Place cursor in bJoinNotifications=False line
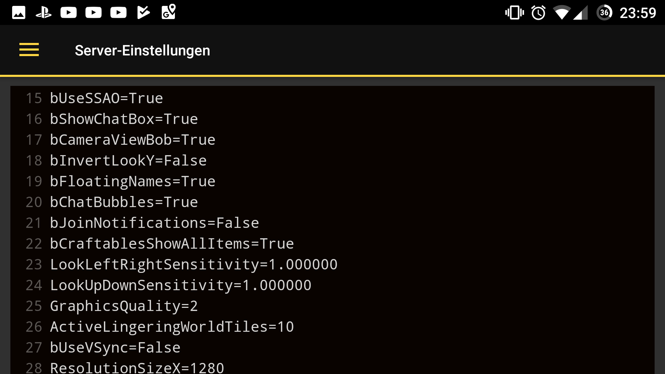665x374 pixels. (x=154, y=223)
